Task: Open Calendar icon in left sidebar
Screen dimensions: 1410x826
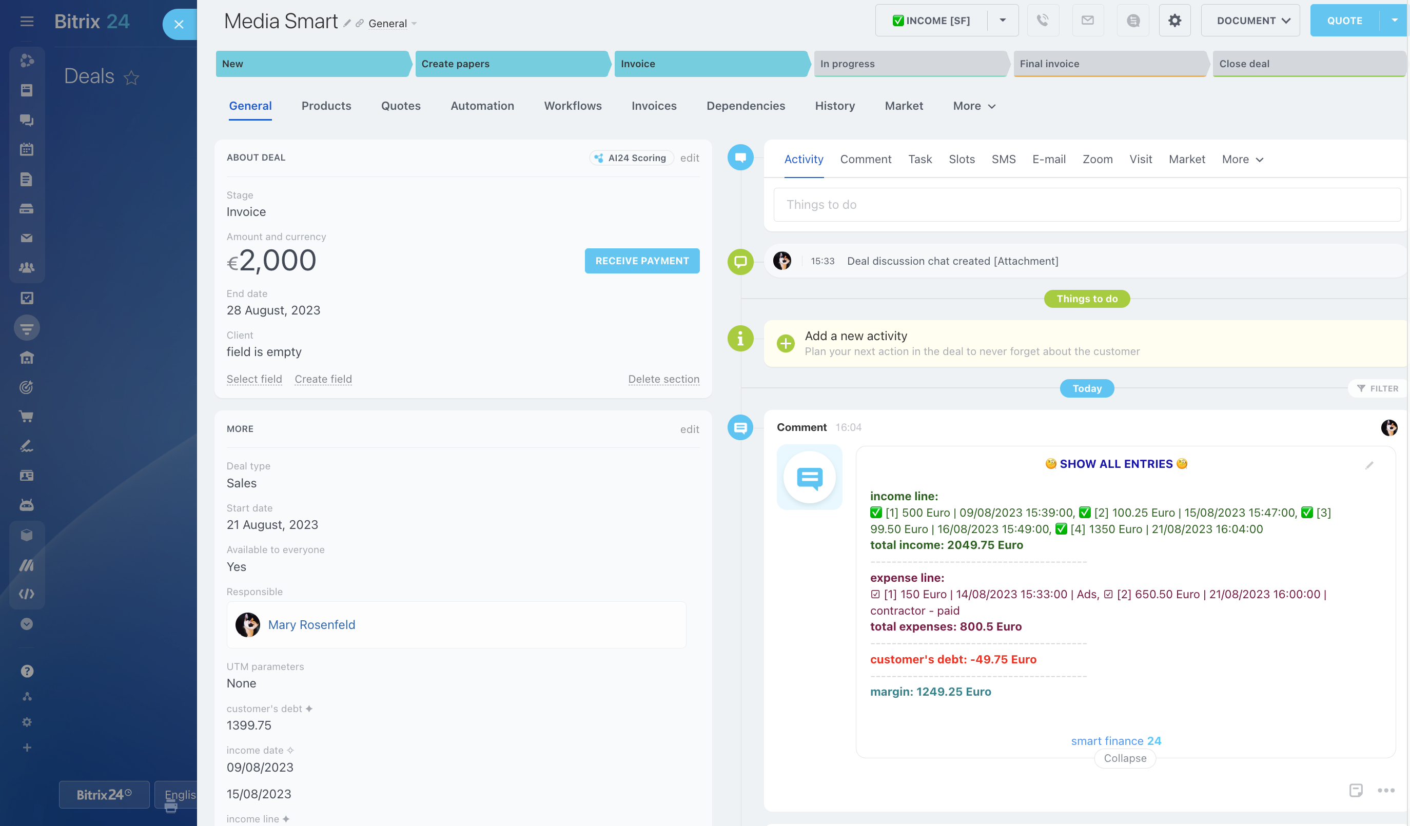Action: point(26,149)
